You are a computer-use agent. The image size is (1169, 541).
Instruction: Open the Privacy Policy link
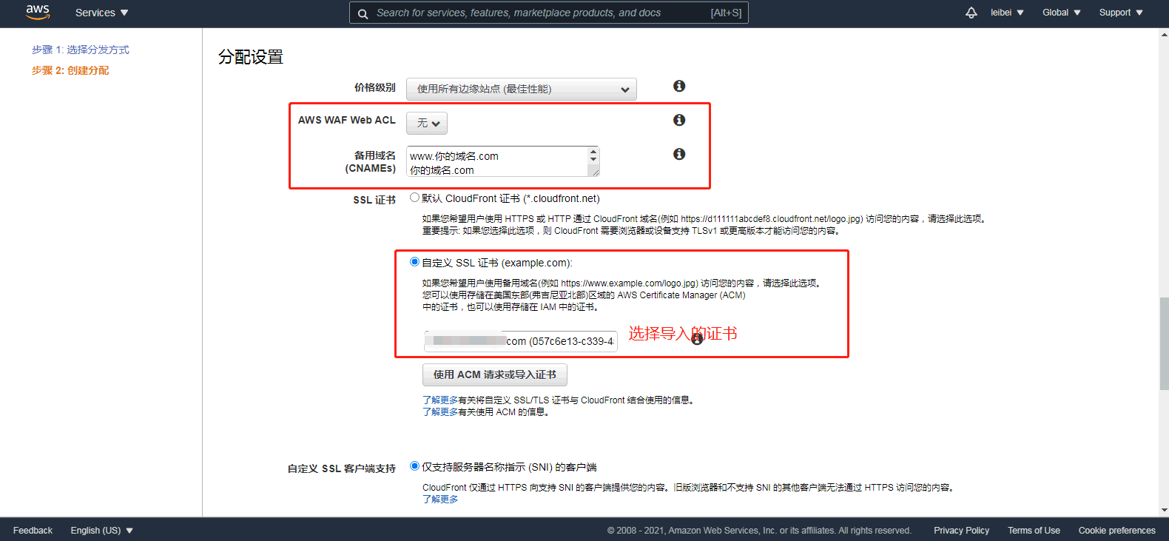(961, 531)
